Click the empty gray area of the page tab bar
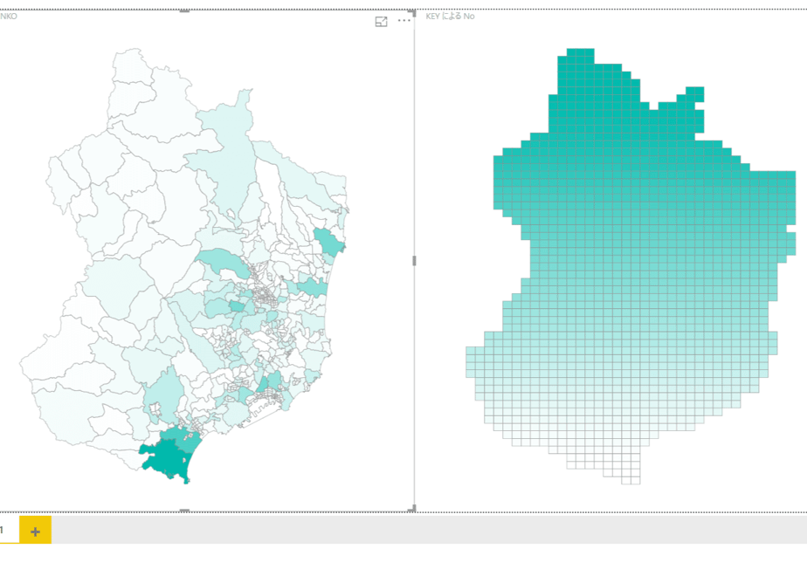This screenshot has width=807, height=576. pyautogui.click(x=427, y=530)
